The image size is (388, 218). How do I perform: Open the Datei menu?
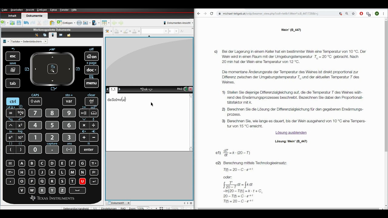coord(5,10)
